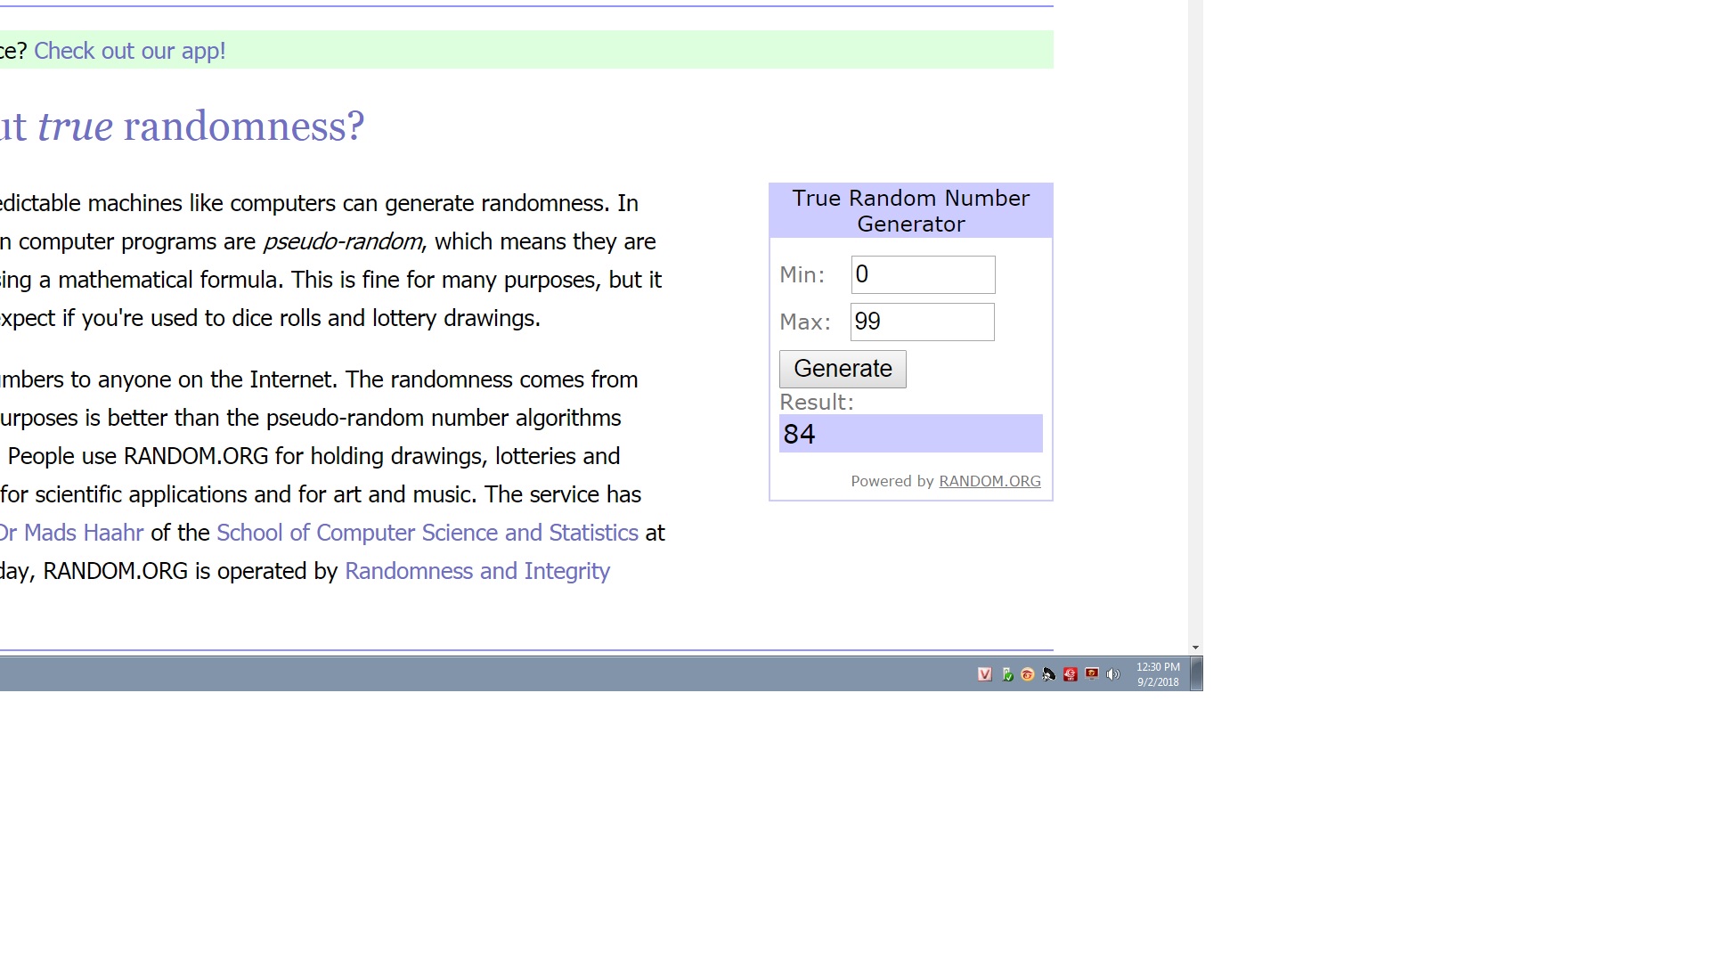Click the red square G tray icon
The width and height of the screenshot is (1710, 962).
tap(1071, 674)
